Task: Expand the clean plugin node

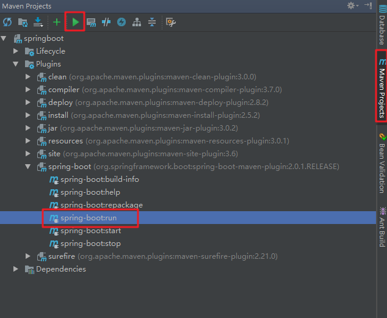Action: tap(28, 77)
